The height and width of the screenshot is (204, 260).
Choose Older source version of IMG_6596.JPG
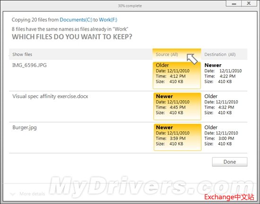177,76
